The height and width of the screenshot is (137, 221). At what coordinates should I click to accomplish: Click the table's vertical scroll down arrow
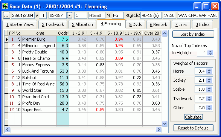point(165,123)
